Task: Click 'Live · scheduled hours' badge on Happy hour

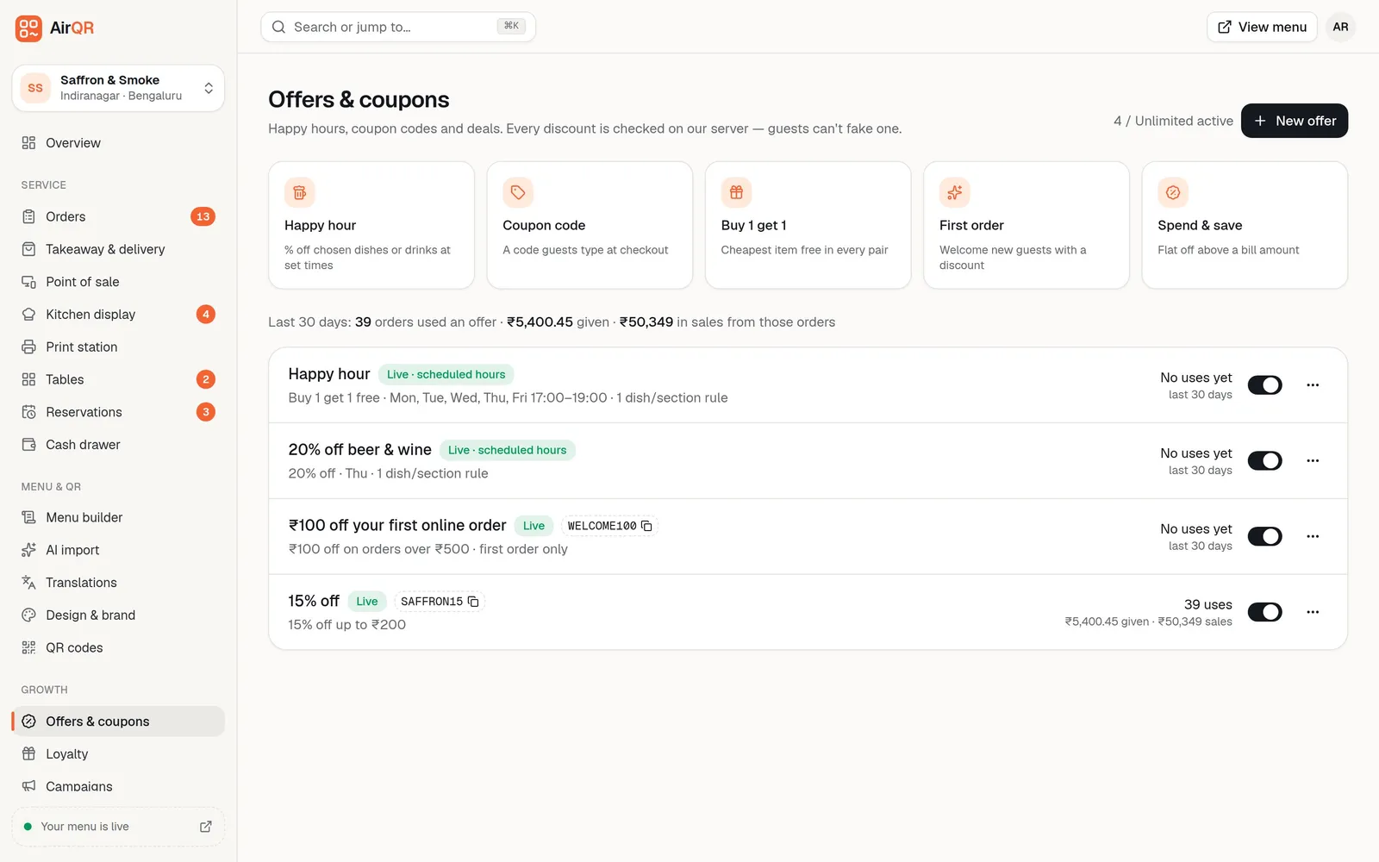Action: 446,375
